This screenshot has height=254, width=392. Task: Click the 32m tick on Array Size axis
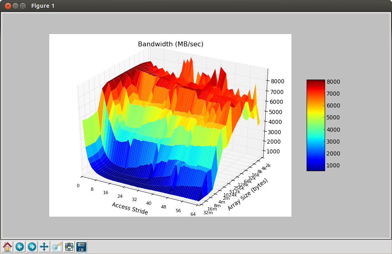pos(208,213)
